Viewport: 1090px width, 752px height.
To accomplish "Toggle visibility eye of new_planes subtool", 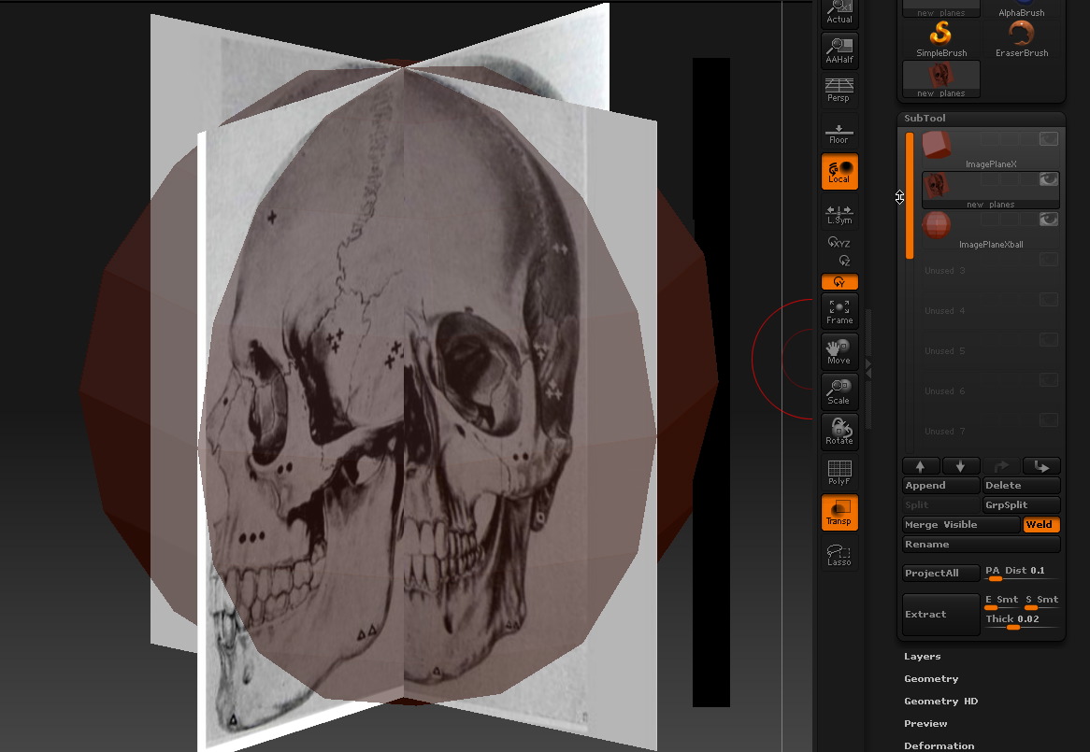I will click(x=1048, y=179).
